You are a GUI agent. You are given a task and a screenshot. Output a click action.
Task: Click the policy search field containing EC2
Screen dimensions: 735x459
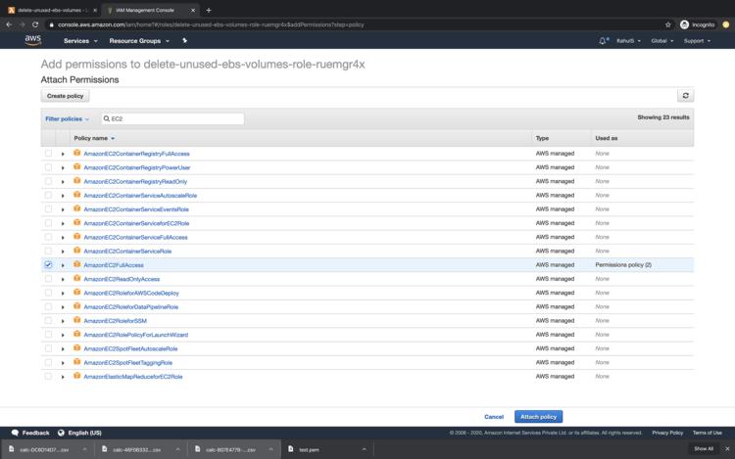176,118
